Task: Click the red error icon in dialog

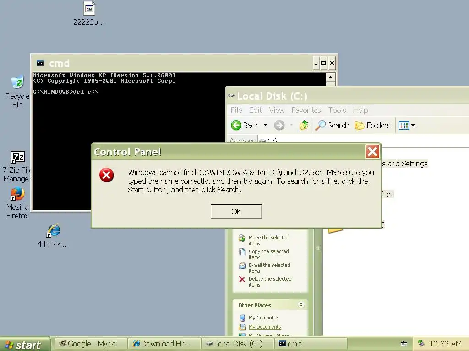Action: [106, 175]
